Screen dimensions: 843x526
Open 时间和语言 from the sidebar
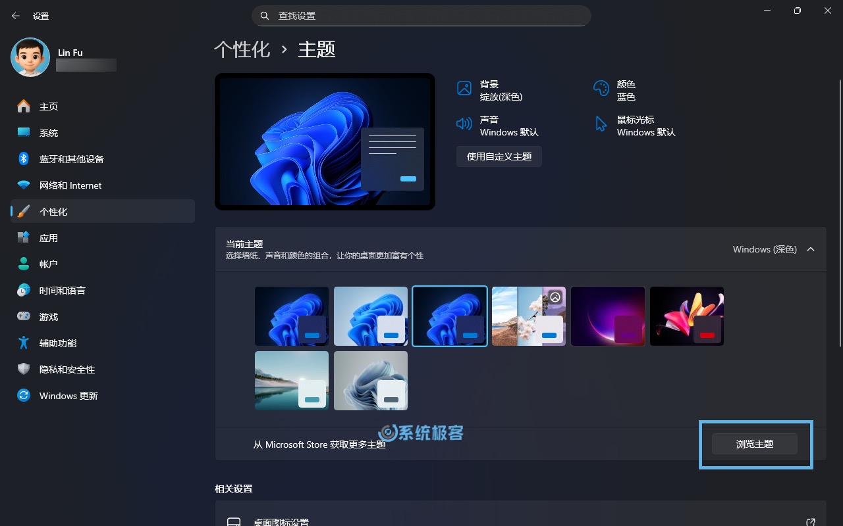pos(23,290)
